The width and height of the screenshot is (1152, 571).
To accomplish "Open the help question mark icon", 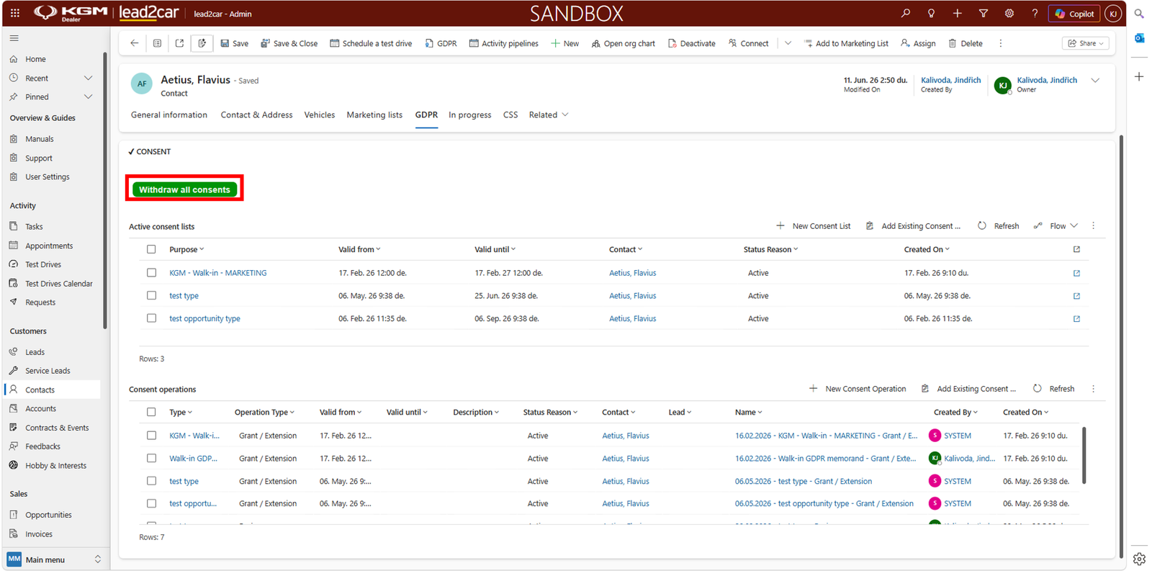I will 1035,13.
